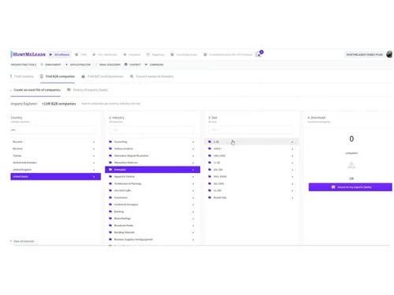Viewport: 394px width, 295px height.
Task: Select the Enrichment menu
Action: [x=50, y=65]
